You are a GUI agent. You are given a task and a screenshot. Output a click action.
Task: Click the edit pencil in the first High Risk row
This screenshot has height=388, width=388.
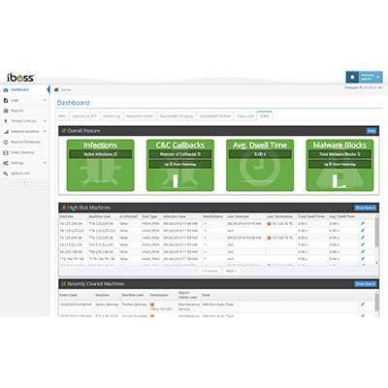point(363,223)
